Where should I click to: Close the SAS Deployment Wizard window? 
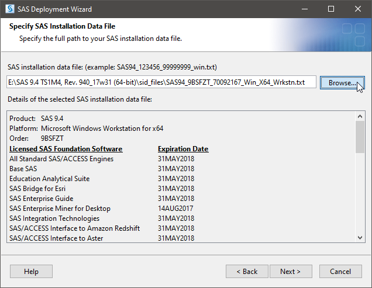[358, 9]
